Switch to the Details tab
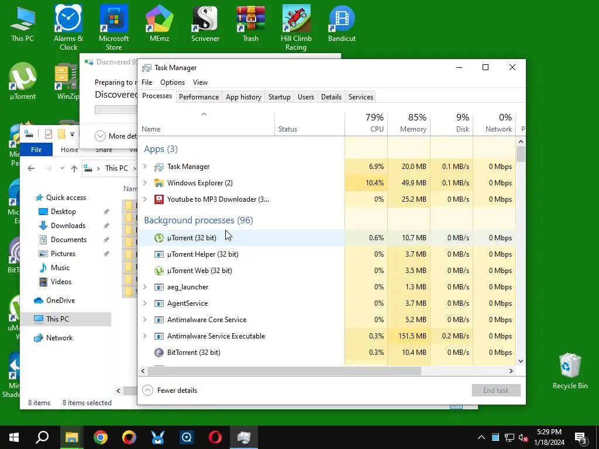The height and width of the screenshot is (449, 599). (331, 97)
